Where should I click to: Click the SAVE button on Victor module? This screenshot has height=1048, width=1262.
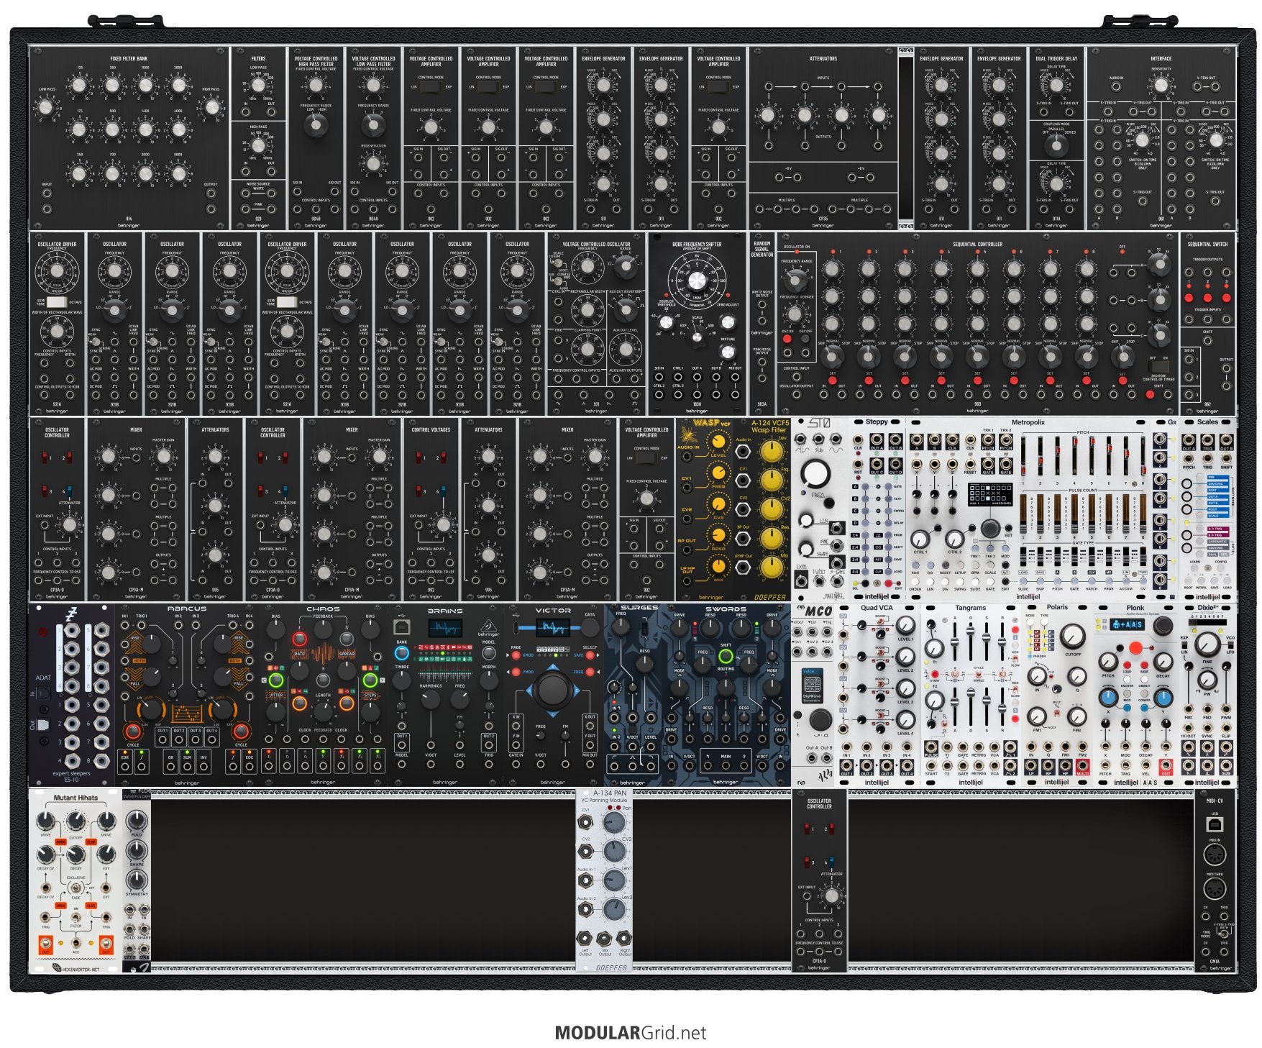590,655
